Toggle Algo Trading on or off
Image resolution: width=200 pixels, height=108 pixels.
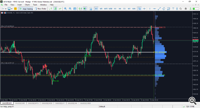point(26,9)
